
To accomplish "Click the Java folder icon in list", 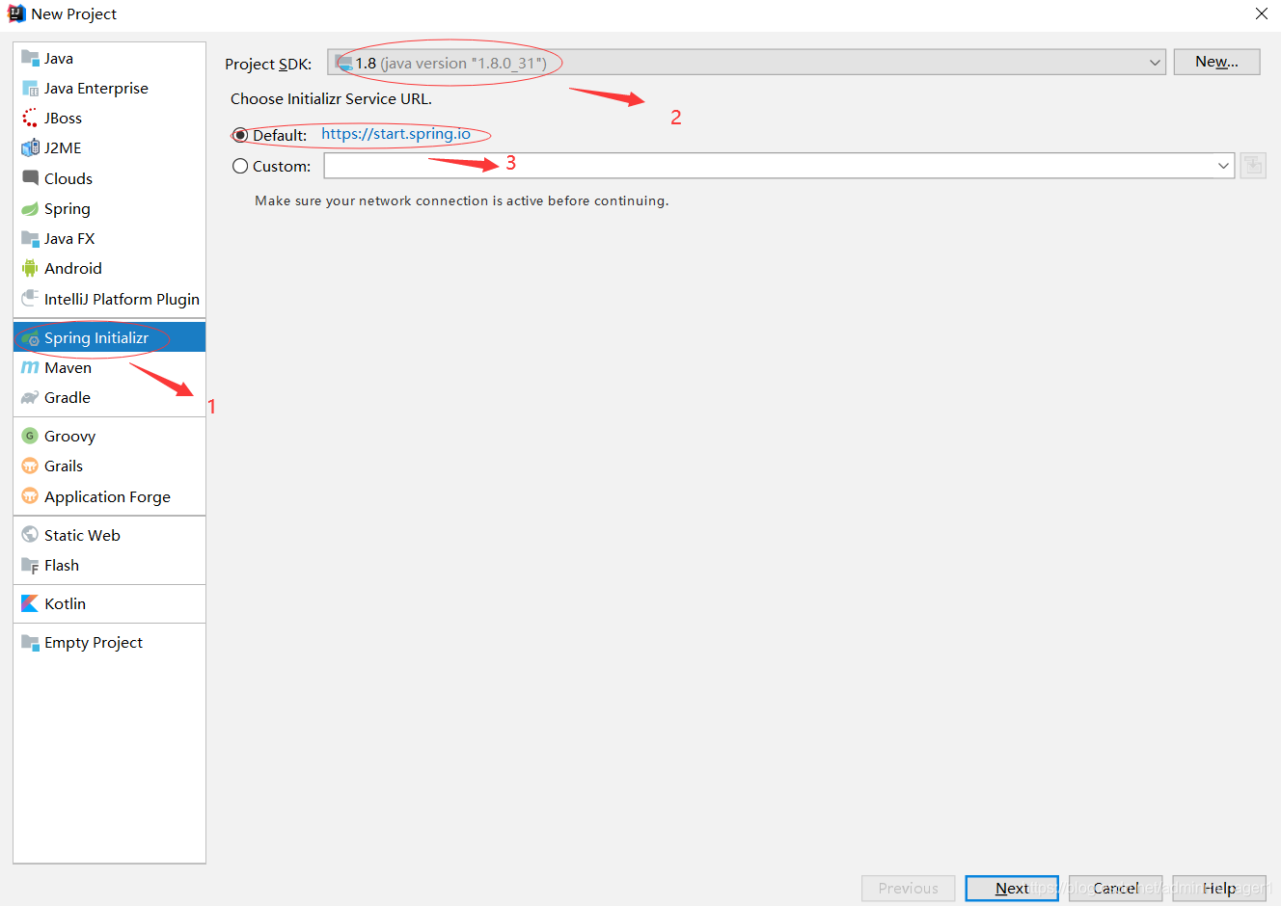I will tap(30, 58).
